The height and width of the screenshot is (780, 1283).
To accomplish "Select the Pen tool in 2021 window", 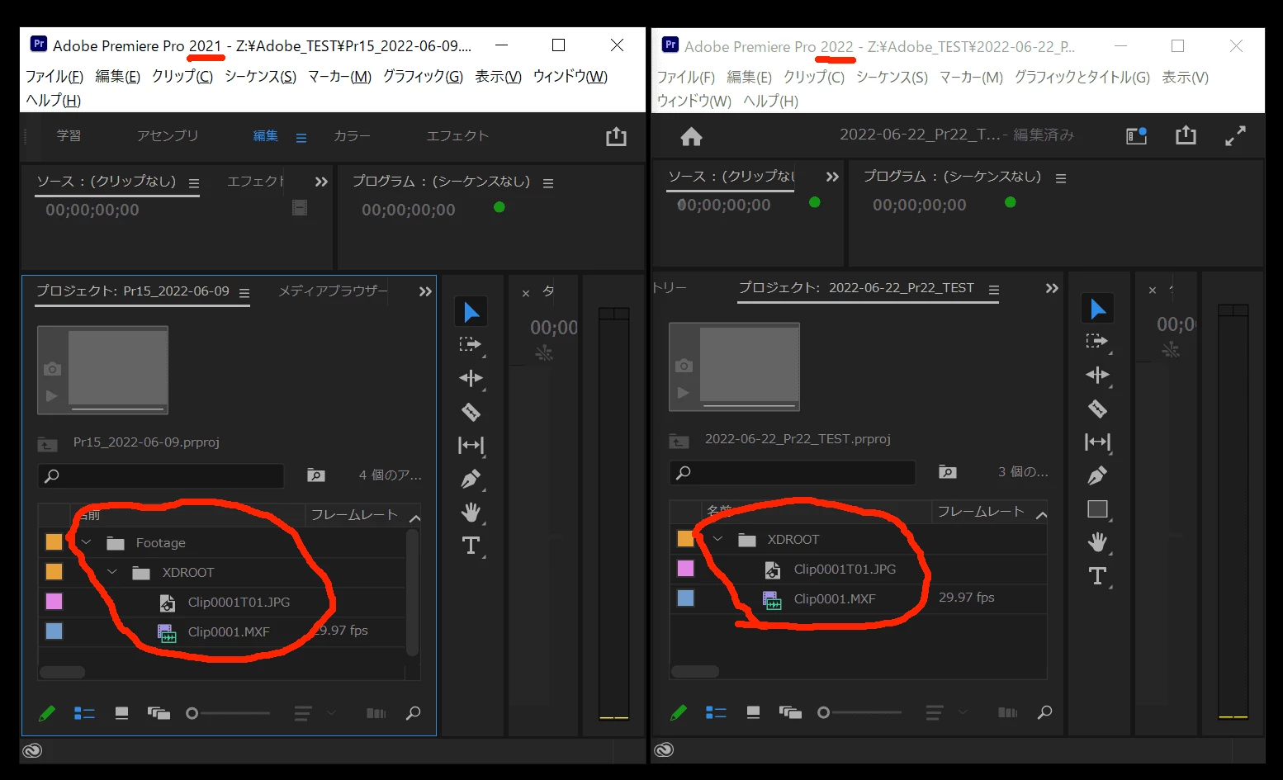I will click(x=471, y=479).
